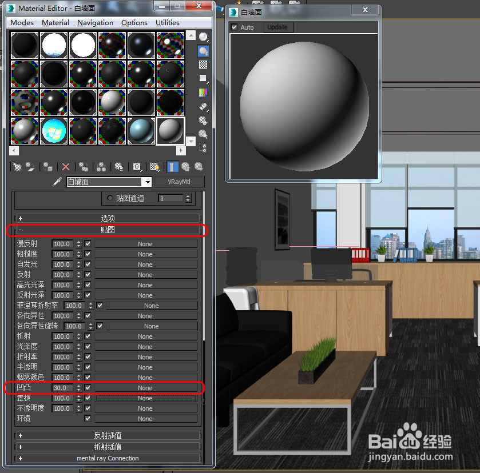This screenshot has height=473, width=480.
Task: Click the 漫反射 amount spinner arrows
Action: (x=79, y=244)
